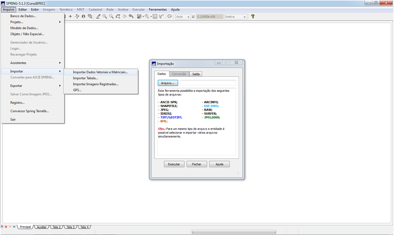Click the zoom out magnifier
The height and width of the screenshot is (235, 394).
(x=111, y=16)
